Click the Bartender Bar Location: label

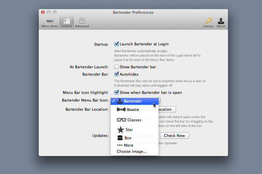87,109
